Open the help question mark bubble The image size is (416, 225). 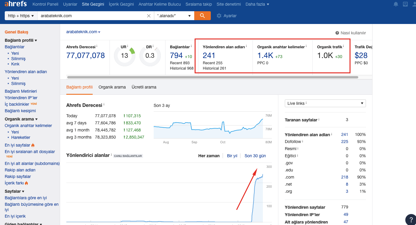coord(411,220)
